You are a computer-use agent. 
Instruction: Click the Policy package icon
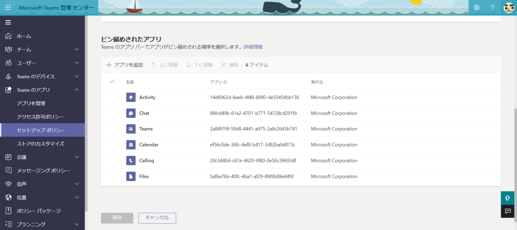(x=8, y=211)
